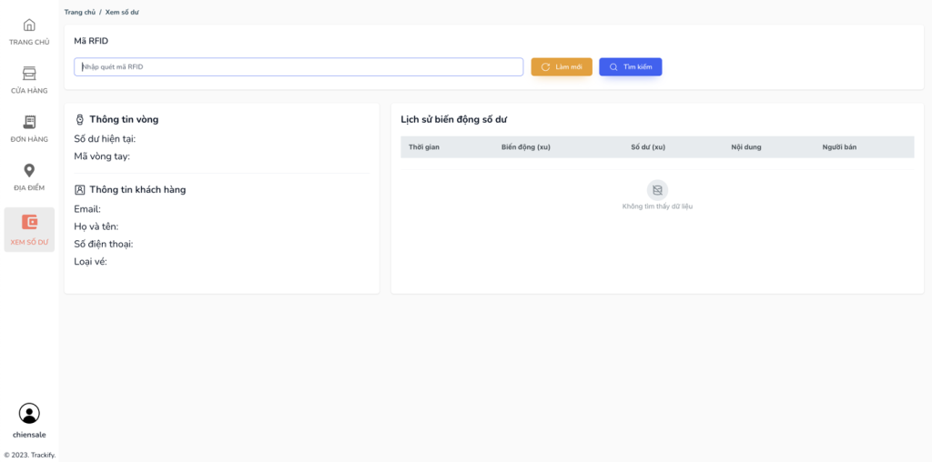Click the chiensale user avatar icon

[x=29, y=413]
